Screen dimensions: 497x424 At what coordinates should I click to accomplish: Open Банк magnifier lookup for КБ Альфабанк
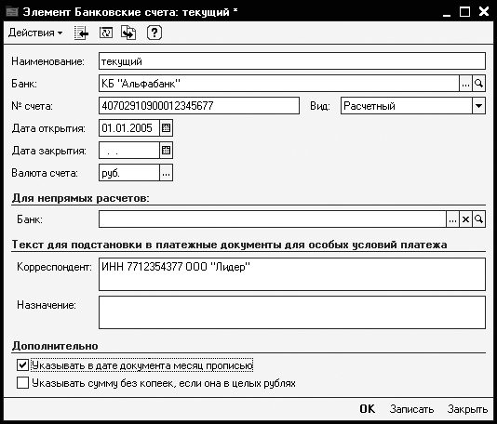pos(478,84)
